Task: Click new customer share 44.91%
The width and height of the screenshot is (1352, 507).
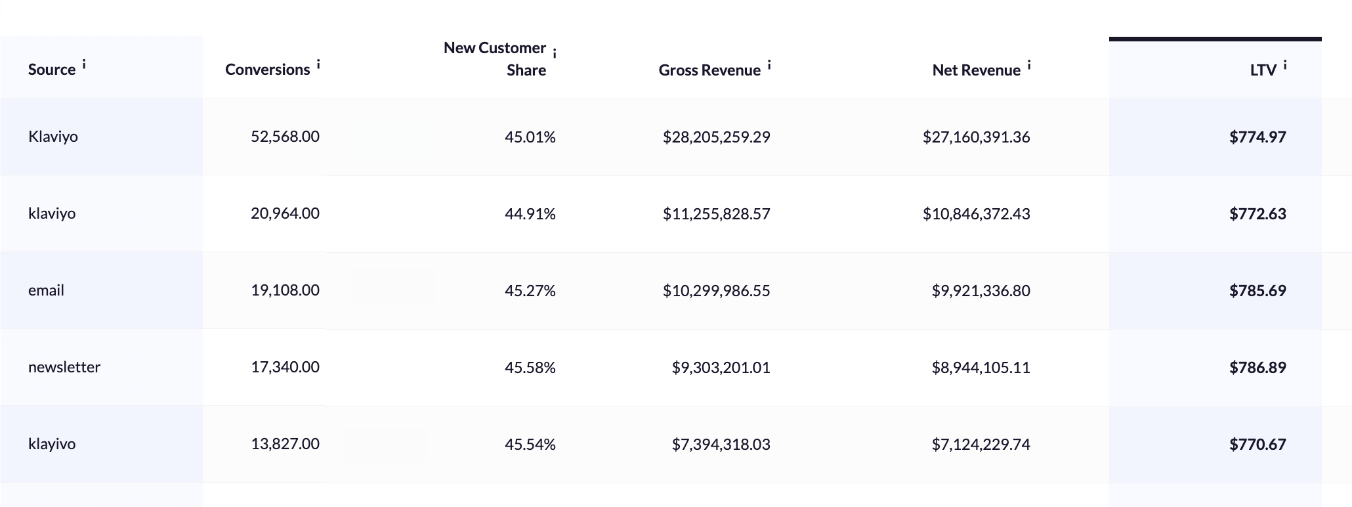Action: [x=530, y=214]
